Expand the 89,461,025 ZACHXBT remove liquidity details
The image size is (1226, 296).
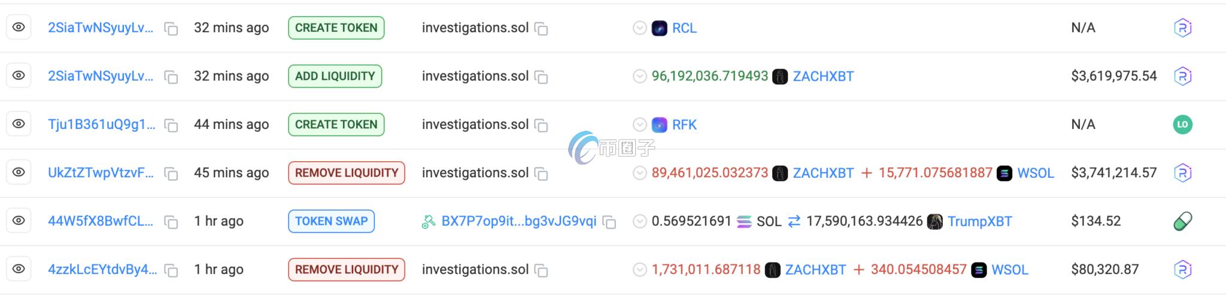point(639,173)
